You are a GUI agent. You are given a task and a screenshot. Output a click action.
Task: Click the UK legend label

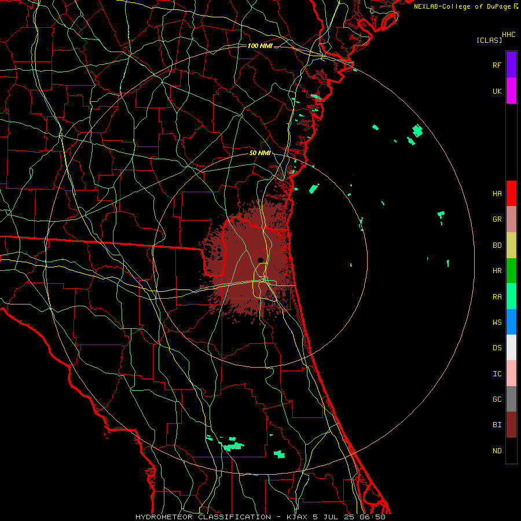(497, 91)
